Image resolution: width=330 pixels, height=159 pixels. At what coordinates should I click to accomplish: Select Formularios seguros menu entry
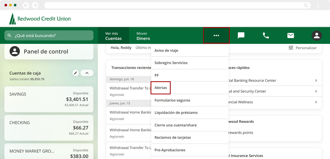[172, 100]
